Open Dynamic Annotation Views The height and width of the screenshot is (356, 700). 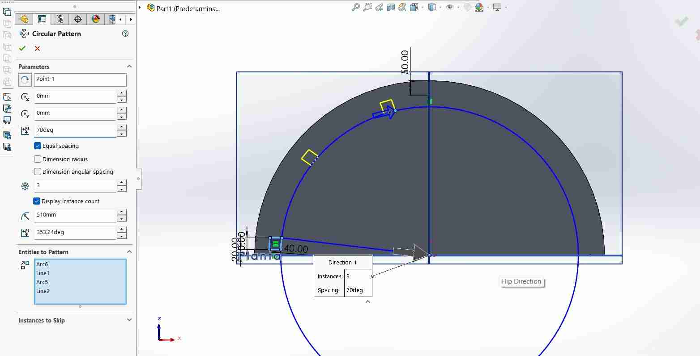(402, 7)
